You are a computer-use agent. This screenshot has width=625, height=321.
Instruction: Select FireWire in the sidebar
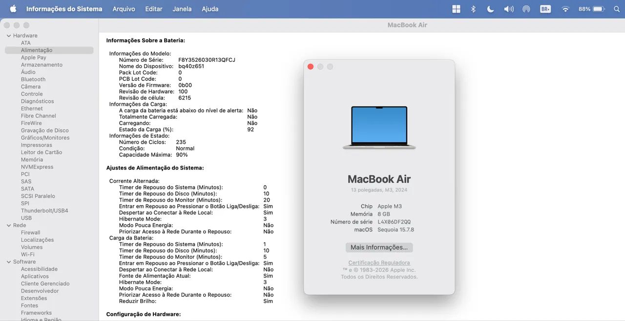[x=31, y=123]
